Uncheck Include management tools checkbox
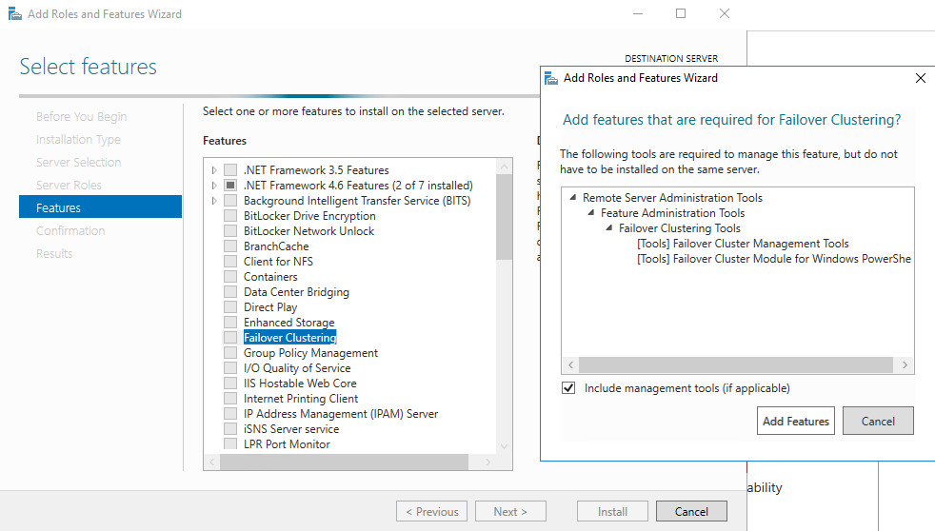The image size is (935, 531). (x=568, y=388)
